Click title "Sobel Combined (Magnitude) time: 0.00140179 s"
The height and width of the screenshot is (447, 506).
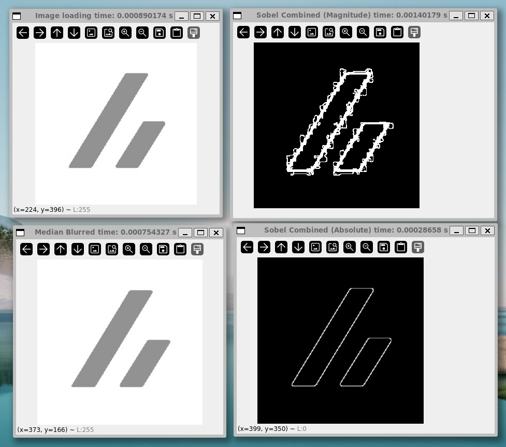tap(352, 15)
